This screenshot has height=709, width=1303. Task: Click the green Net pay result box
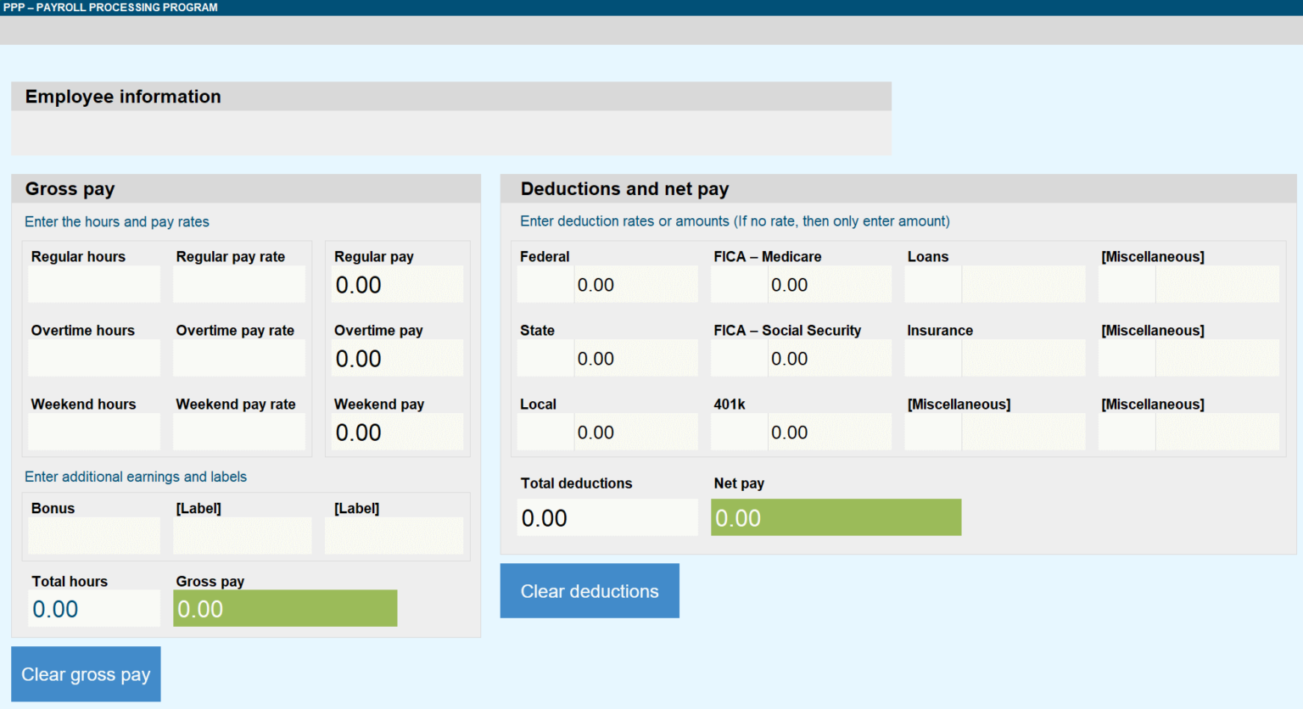point(836,517)
